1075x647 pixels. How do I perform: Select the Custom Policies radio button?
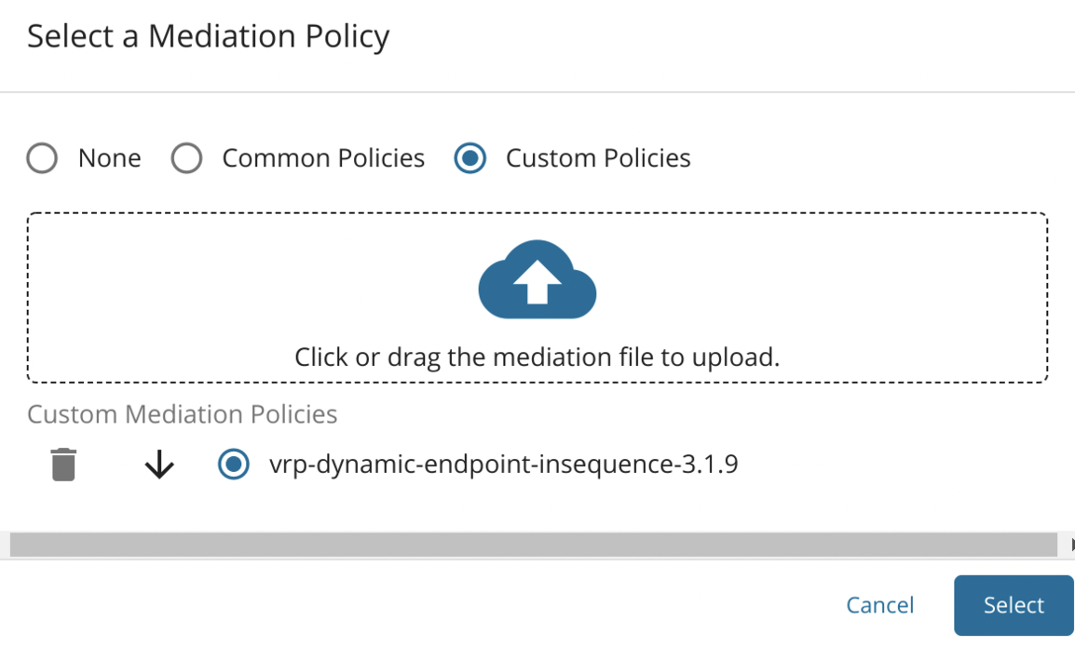470,158
